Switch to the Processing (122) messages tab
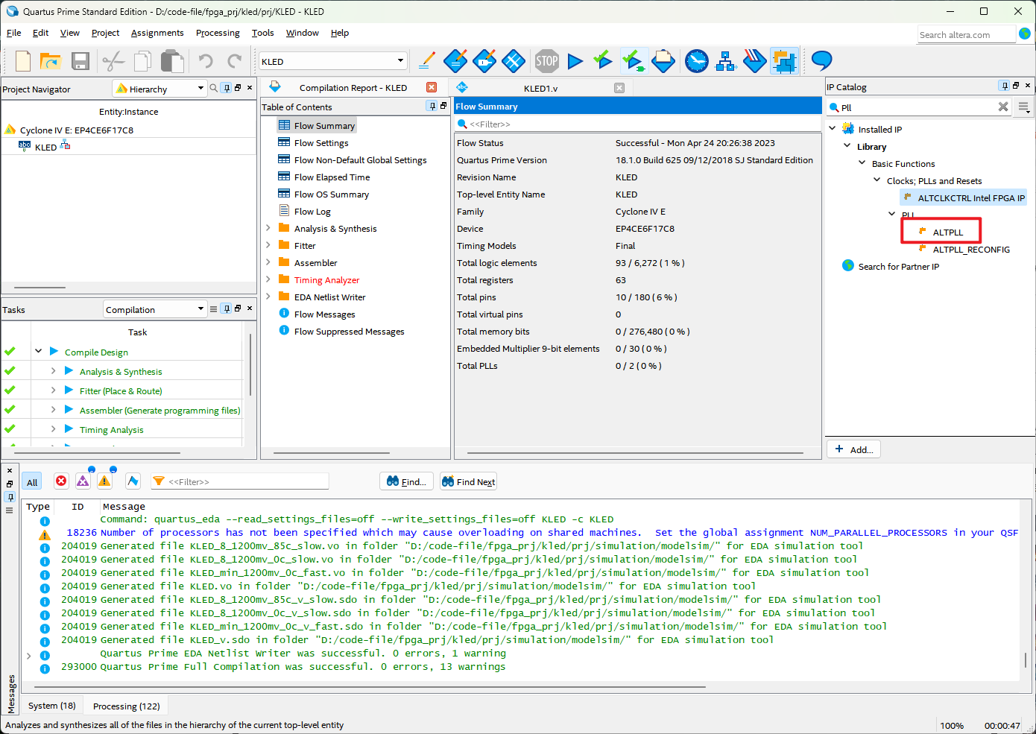Image resolution: width=1036 pixels, height=734 pixels. [x=126, y=706]
